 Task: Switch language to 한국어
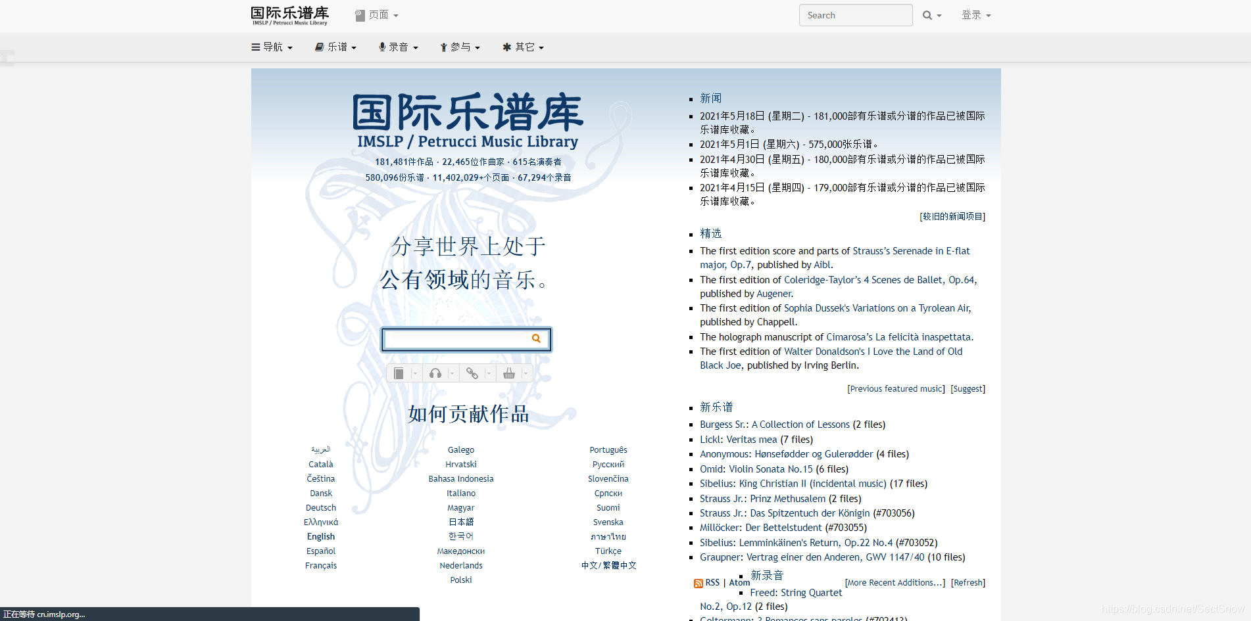point(461,537)
